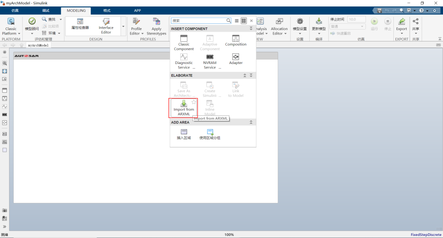Click the 使用区域分组 button
Viewport: 443px width, 238px height.
click(x=210, y=134)
